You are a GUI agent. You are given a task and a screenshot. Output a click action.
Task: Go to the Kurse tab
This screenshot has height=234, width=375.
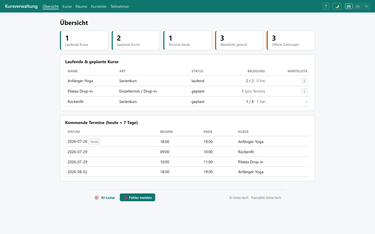pyautogui.click(x=67, y=6)
